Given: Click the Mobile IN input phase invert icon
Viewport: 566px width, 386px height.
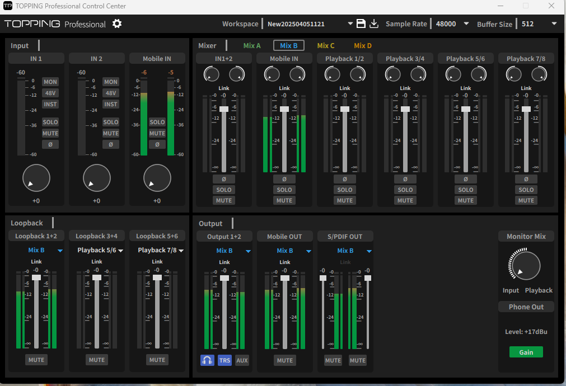Looking at the screenshot, I should click(x=157, y=144).
